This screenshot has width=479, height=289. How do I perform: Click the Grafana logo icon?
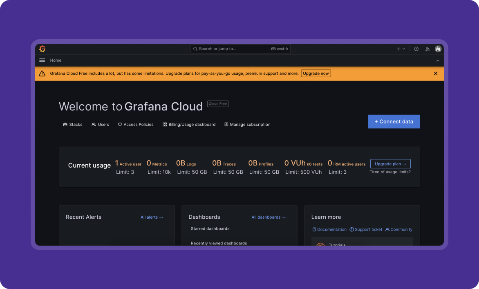pos(42,49)
